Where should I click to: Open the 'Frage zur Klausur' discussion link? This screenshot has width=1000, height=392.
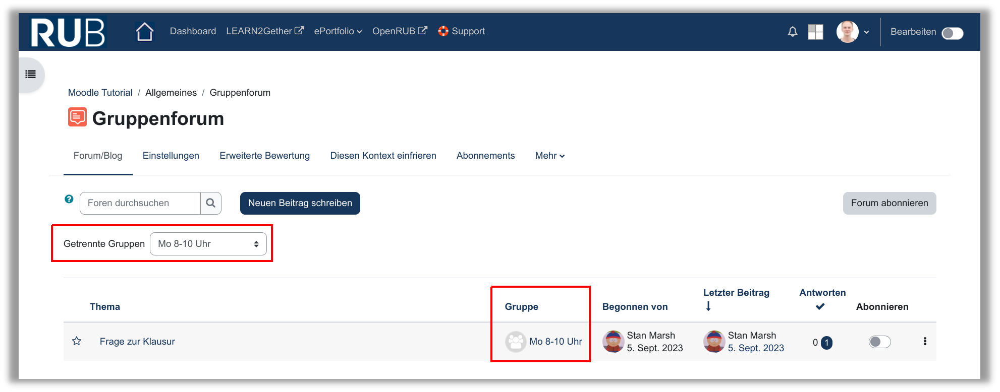[137, 342]
